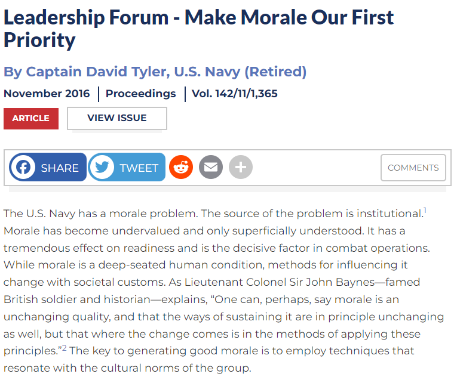Click the Vol. 142/11/1,365 label
Image resolution: width=457 pixels, height=380 pixels.
click(x=235, y=94)
